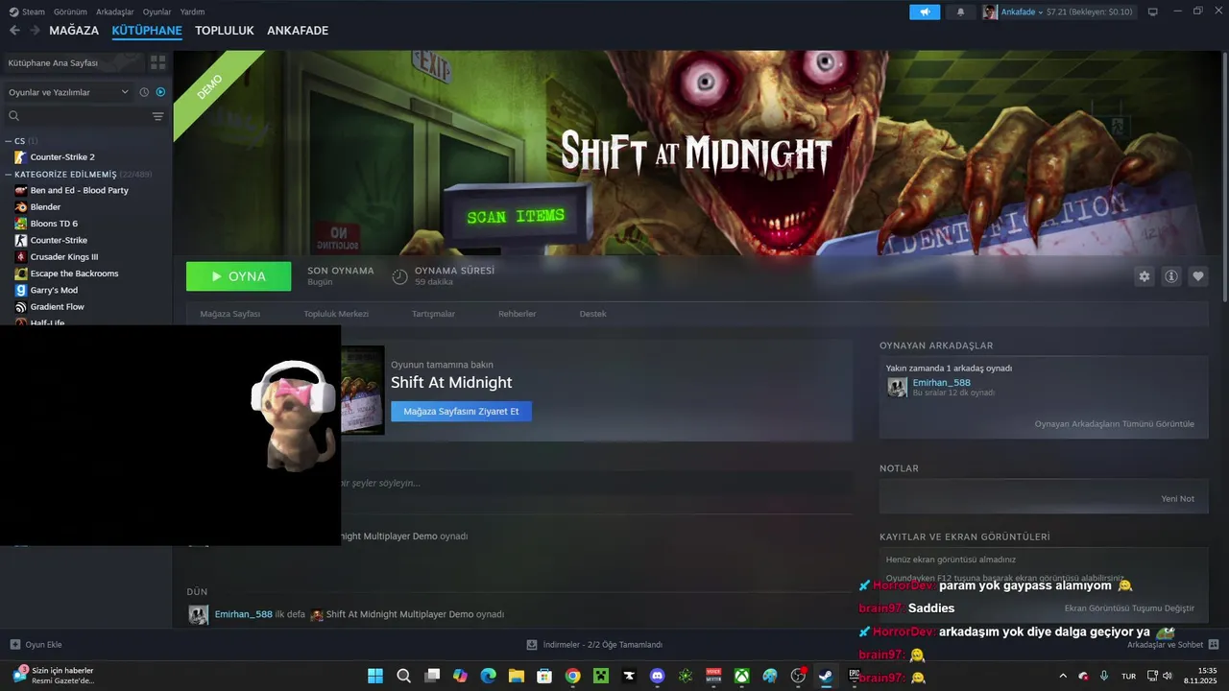Collapse the CS category
The image size is (1229, 691).
coord(9,141)
